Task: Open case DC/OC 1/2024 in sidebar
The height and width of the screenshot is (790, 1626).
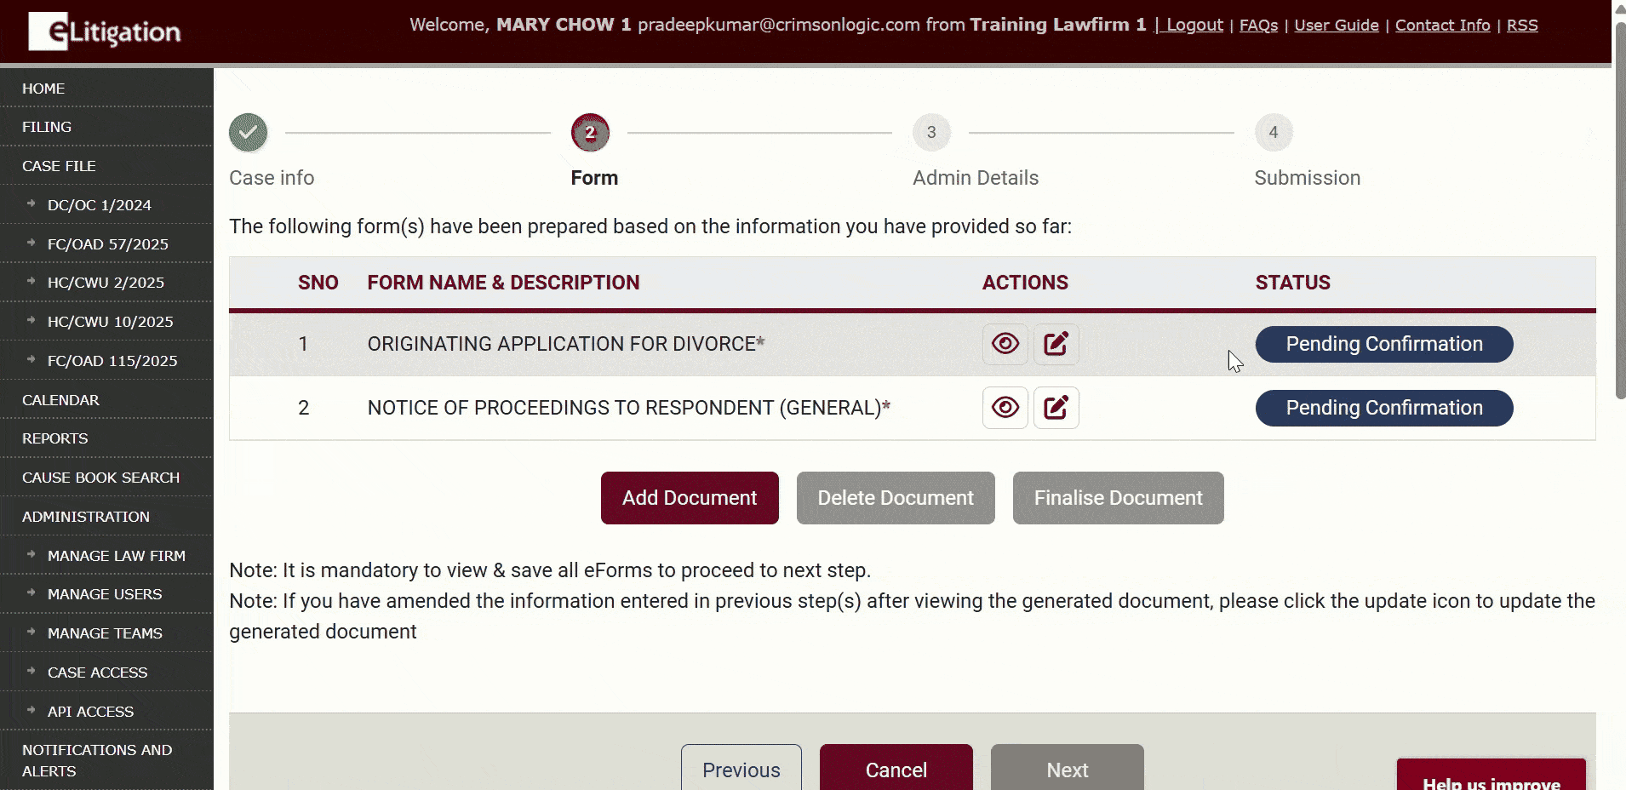Action: pos(99,205)
